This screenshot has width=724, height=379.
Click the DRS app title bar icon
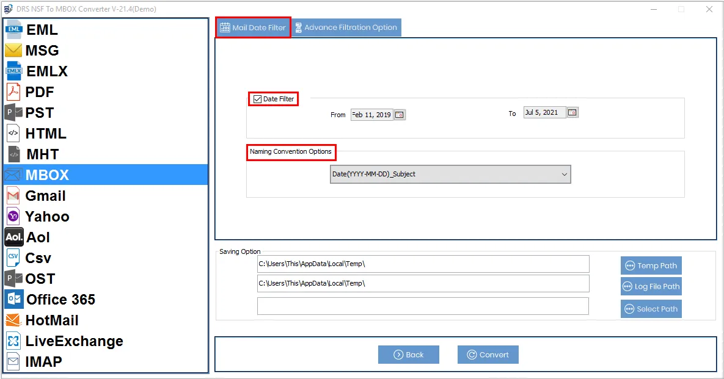click(x=8, y=9)
